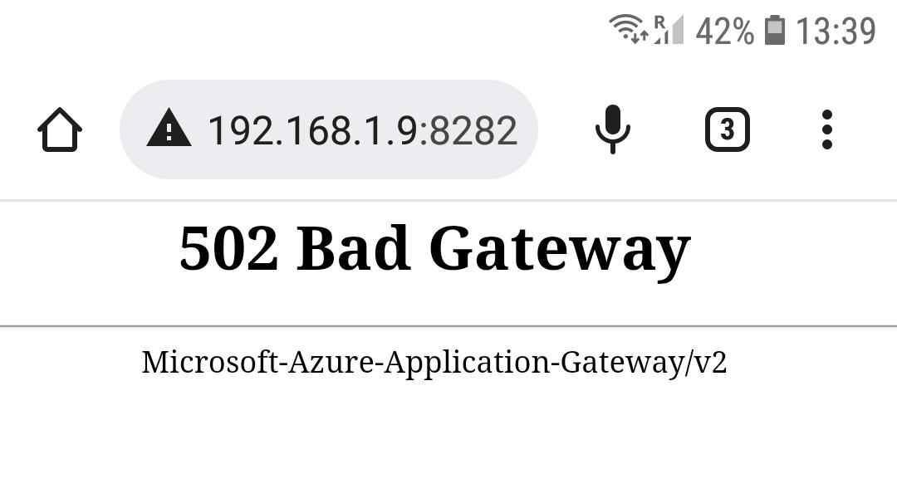
Task: Tap the separator line under the heading
Action: [448, 325]
